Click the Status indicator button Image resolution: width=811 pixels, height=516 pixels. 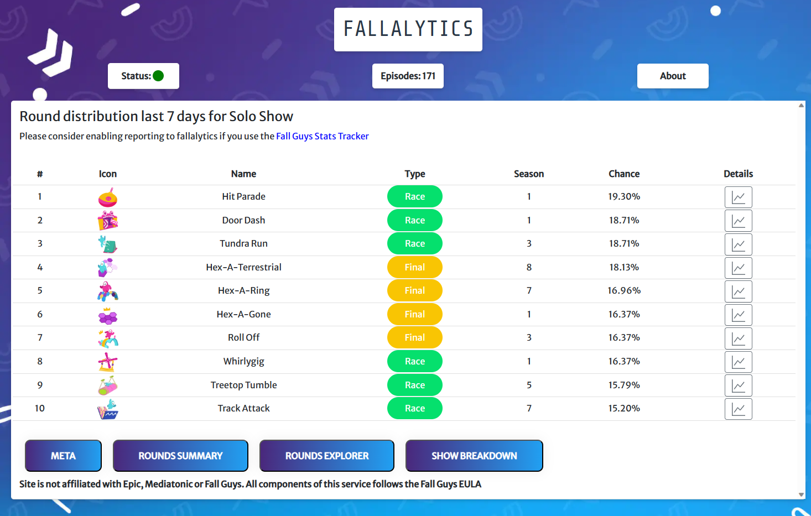pos(143,76)
